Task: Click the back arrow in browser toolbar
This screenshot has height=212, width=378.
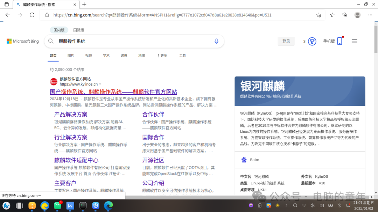Action: (x=8, y=15)
